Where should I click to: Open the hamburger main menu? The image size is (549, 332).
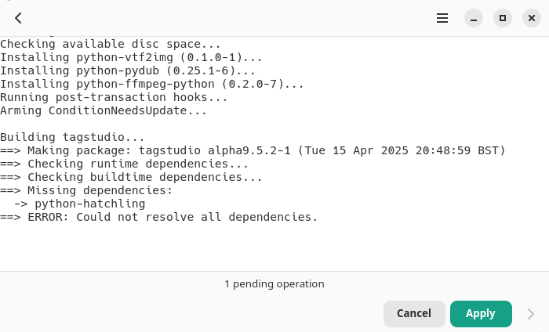[x=442, y=18]
